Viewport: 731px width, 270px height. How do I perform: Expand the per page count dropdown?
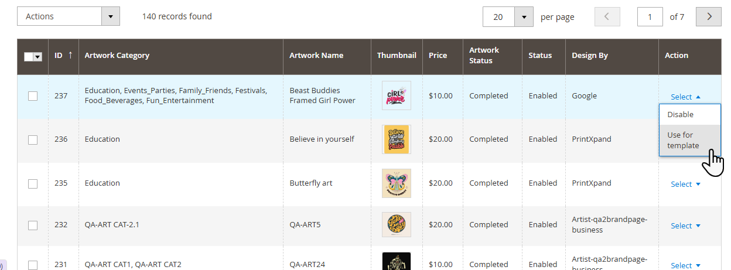(524, 17)
